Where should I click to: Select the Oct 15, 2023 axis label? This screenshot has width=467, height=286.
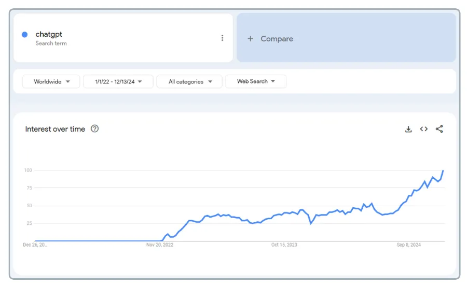tap(284, 245)
